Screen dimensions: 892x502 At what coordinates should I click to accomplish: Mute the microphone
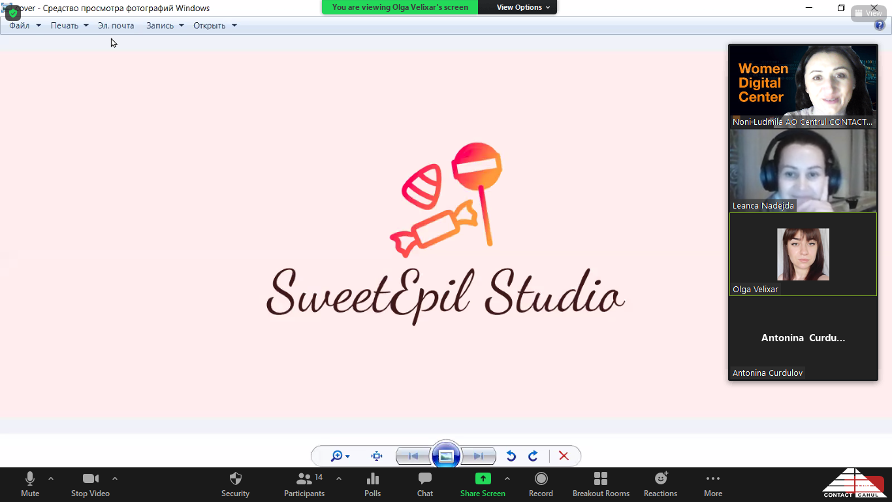coord(30,479)
